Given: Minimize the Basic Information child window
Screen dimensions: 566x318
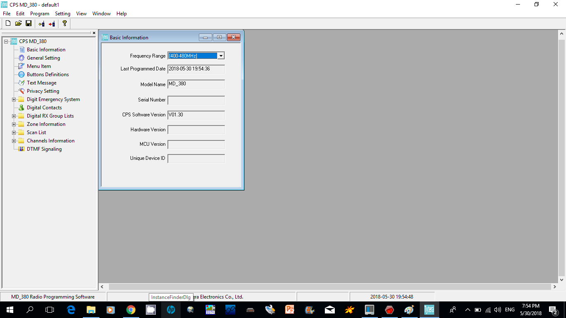Looking at the screenshot, I should 206,37.
